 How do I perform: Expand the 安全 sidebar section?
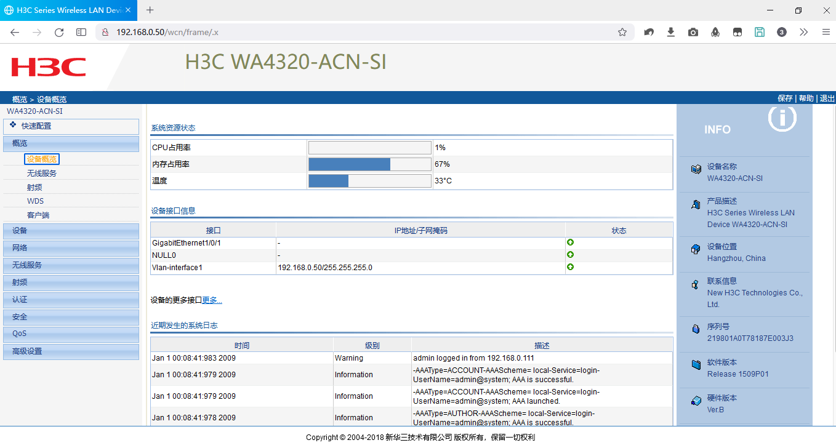pos(71,317)
